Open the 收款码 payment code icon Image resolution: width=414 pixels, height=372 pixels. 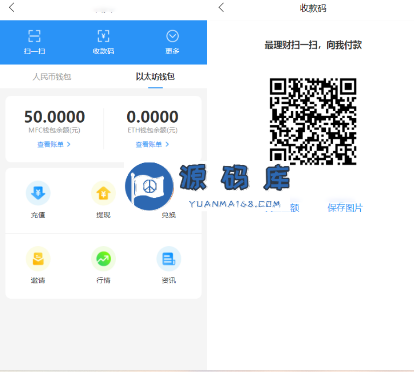point(103,36)
